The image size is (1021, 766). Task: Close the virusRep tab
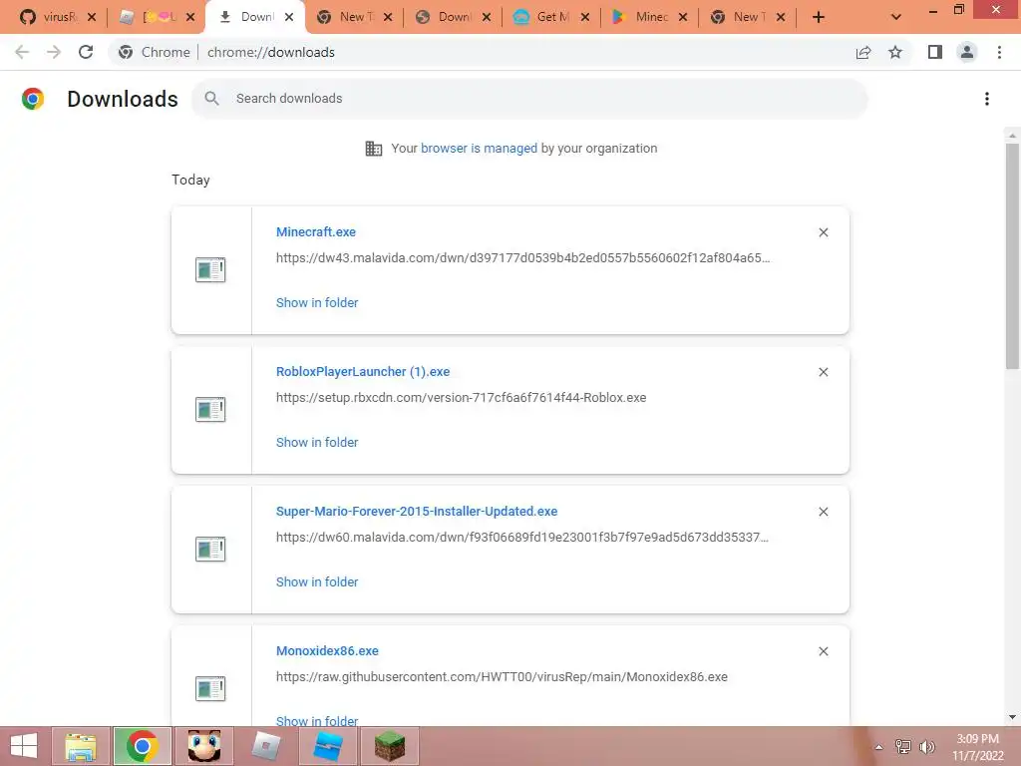92,18
